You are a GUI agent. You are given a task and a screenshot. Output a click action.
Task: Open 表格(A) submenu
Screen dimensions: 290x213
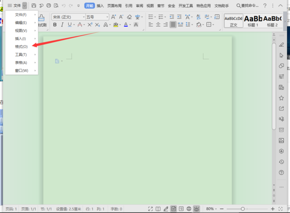22,63
